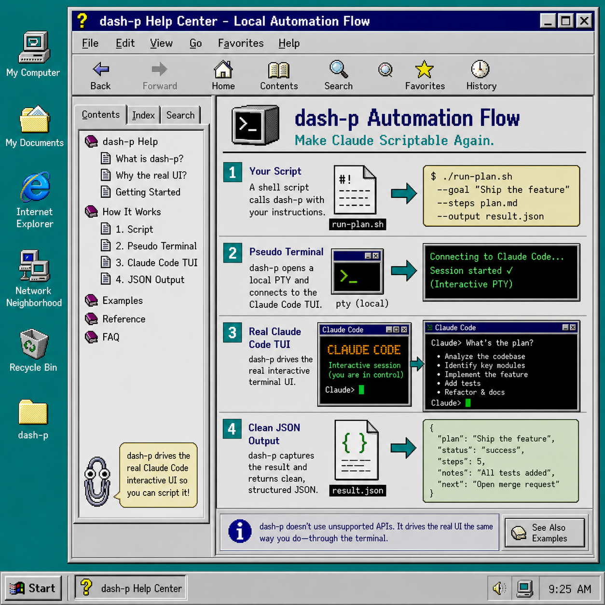
Task: Click the result.json file icon
Action: coord(357,451)
